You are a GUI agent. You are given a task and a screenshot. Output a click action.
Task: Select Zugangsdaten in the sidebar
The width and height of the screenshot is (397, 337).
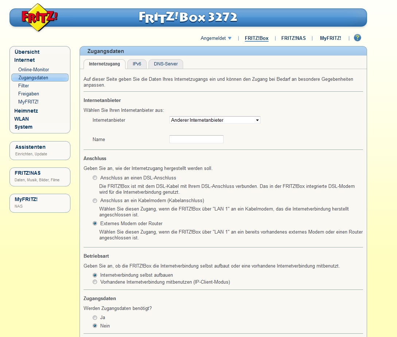40,77
